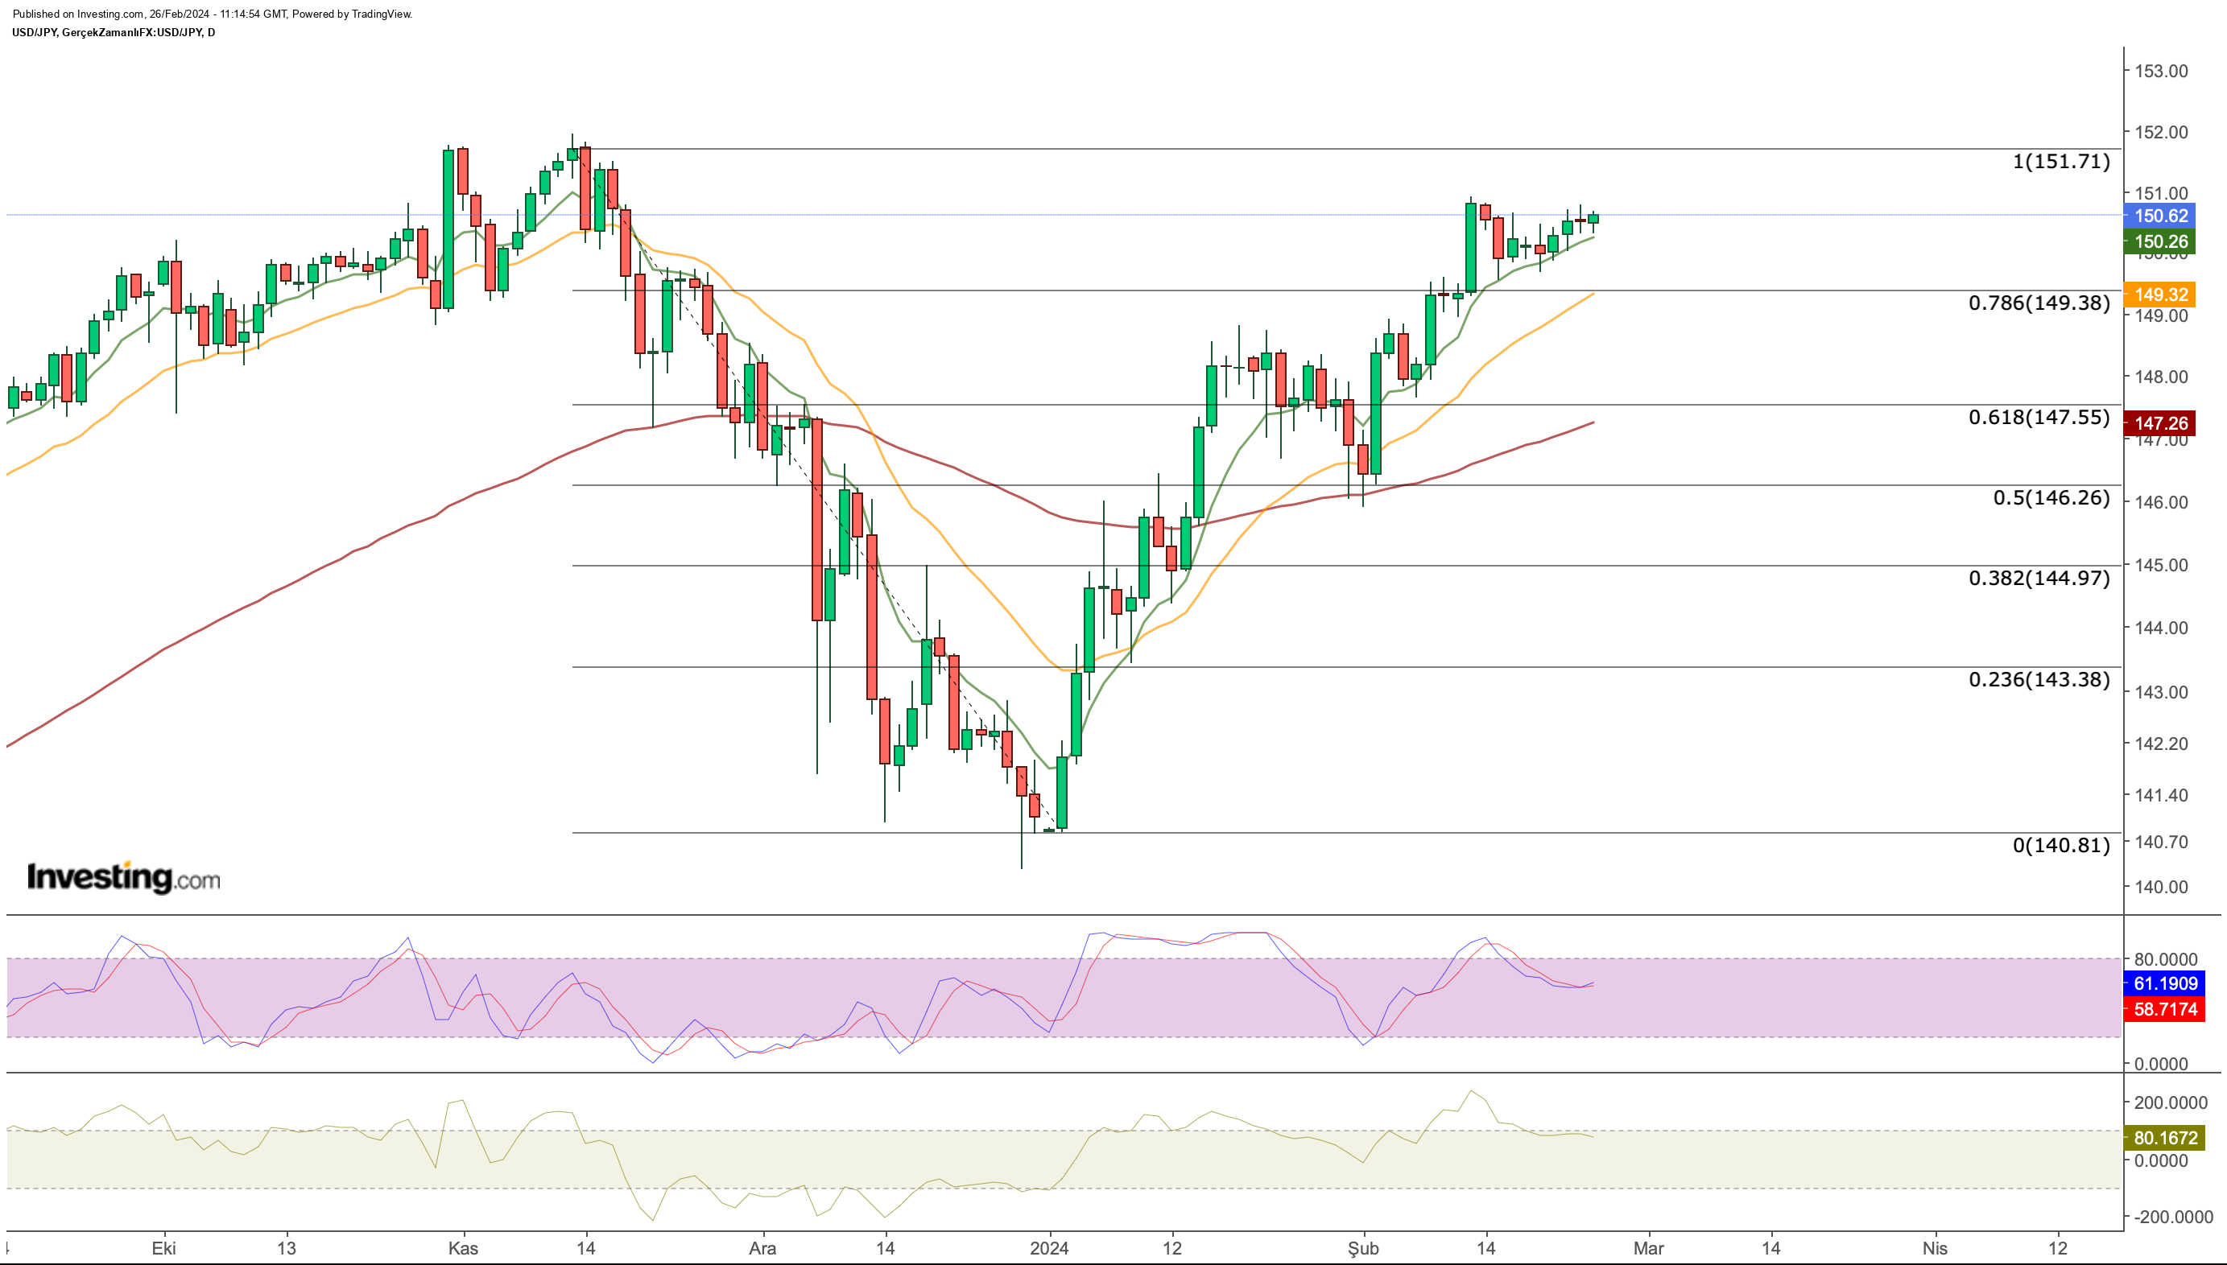Click the Şub month label on time axis
This screenshot has width=2227, height=1265.
click(x=1363, y=1248)
